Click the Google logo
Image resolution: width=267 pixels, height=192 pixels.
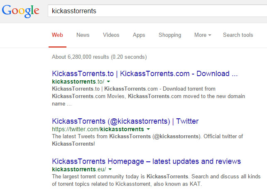[x=21, y=11]
